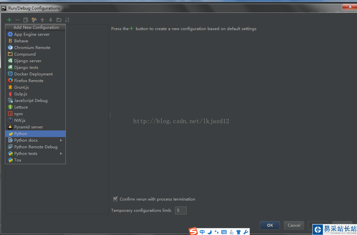357x235 pixels.
Task: Choose Gulp.js configuration type
Action: pos(35,94)
